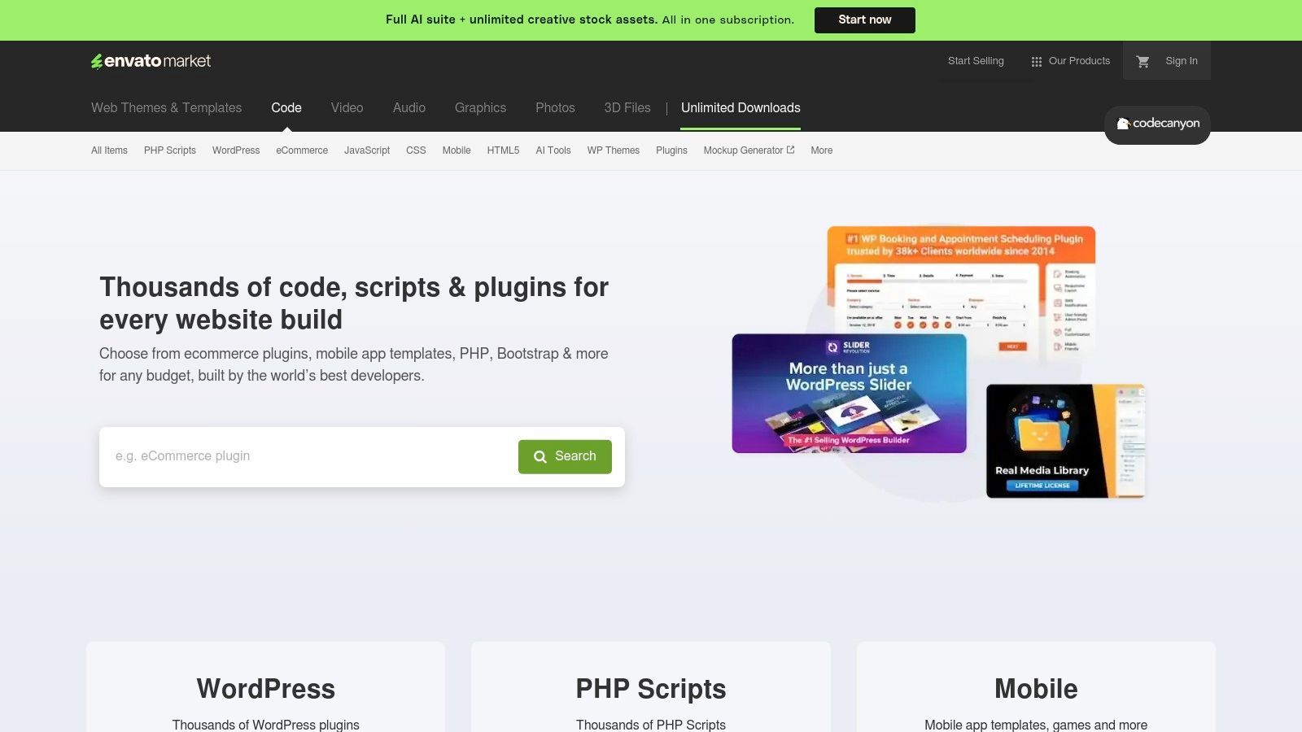Click the Sign In link
Viewport: 1302px width, 732px height.
[1181, 60]
